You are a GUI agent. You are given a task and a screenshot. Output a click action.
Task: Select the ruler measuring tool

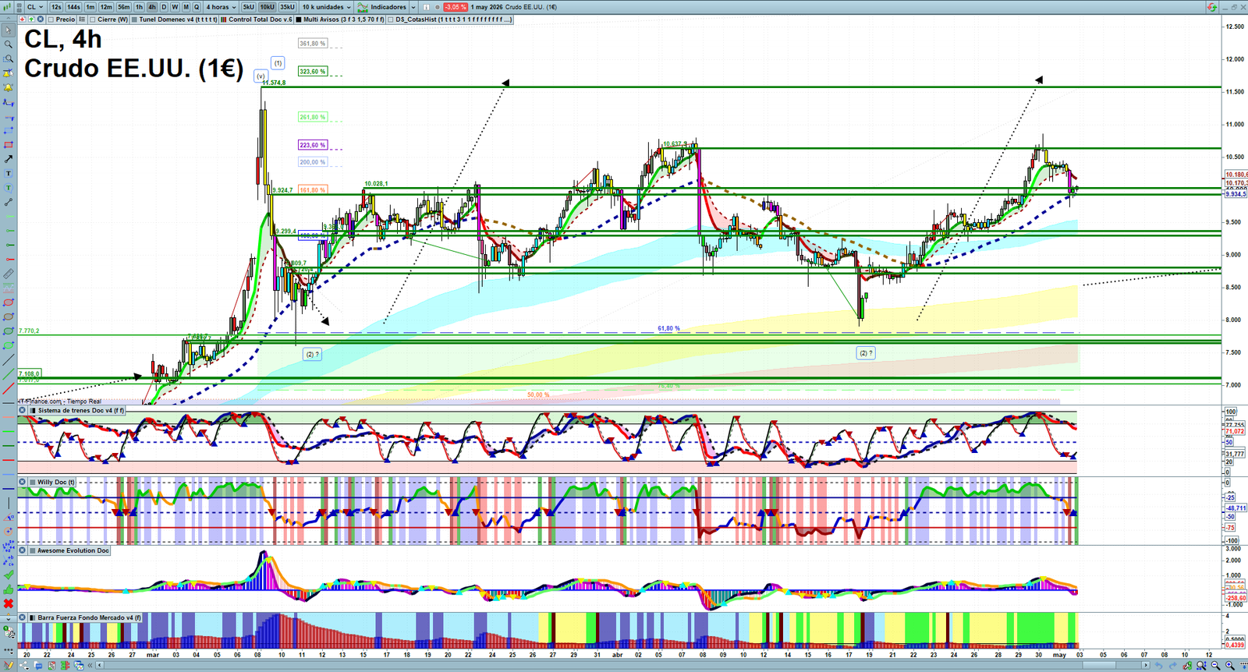pyautogui.click(x=9, y=274)
